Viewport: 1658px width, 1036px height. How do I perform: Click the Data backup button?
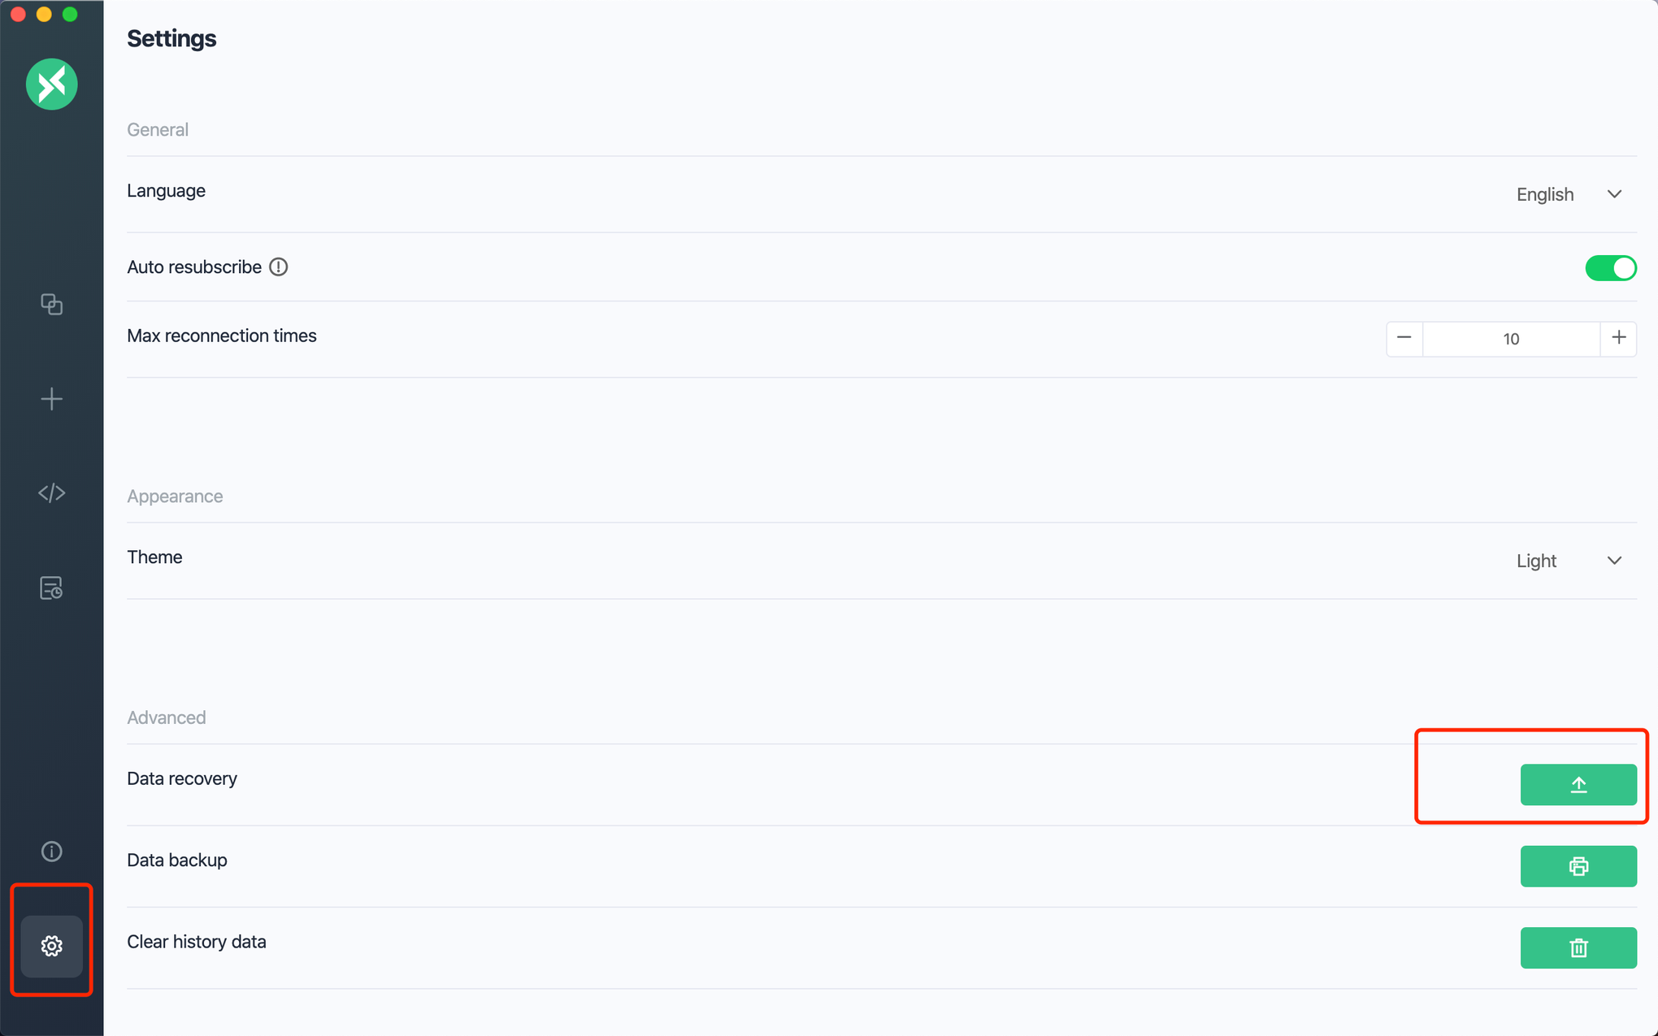point(1578,865)
